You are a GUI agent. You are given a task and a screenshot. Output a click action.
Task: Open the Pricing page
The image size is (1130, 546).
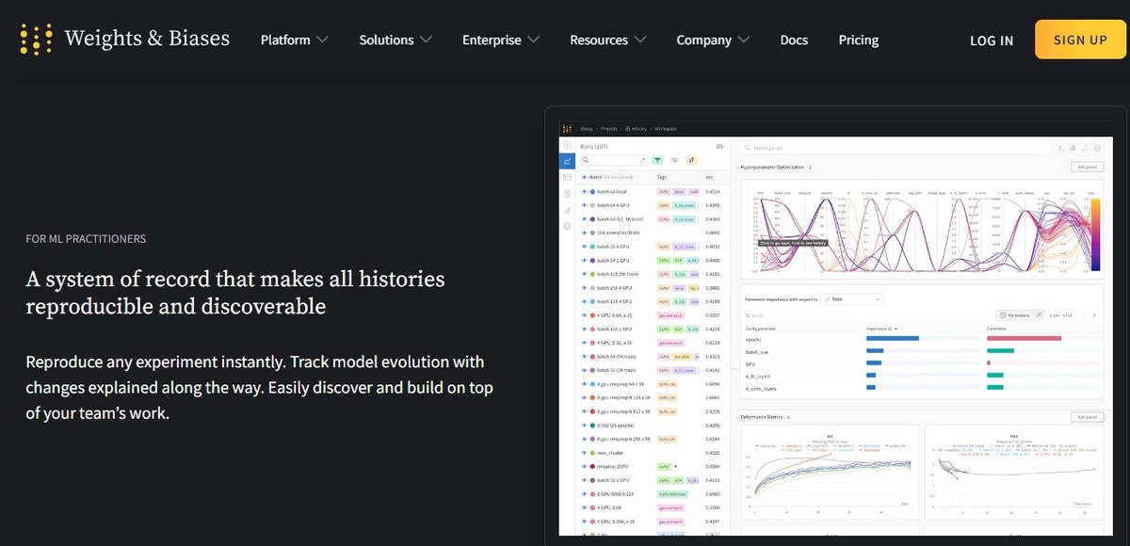[859, 40]
